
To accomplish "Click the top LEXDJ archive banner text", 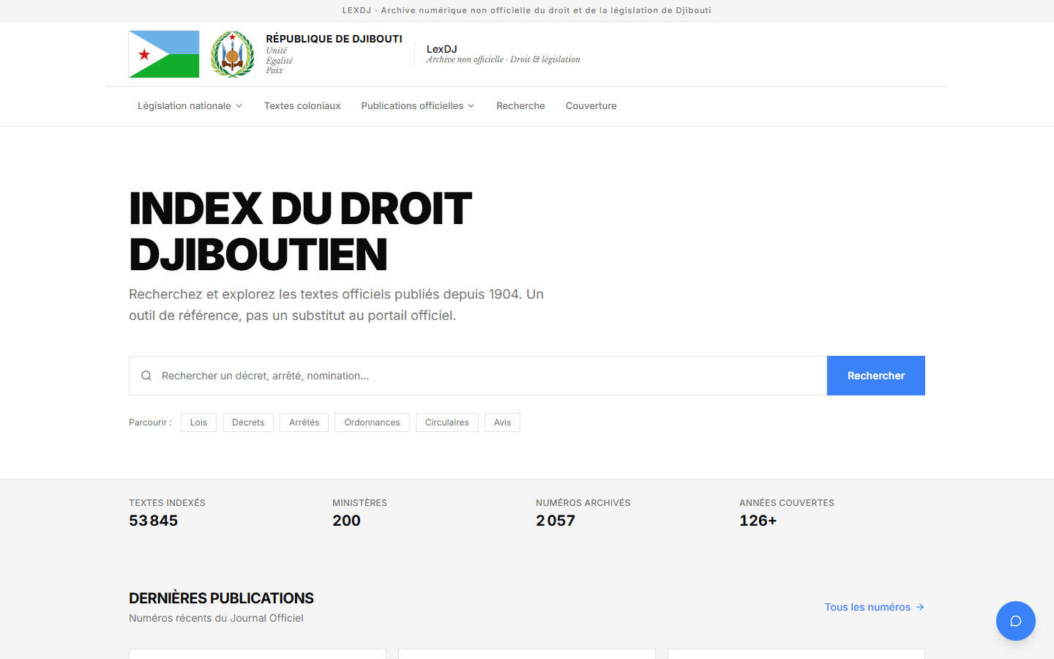I will pos(527,10).
